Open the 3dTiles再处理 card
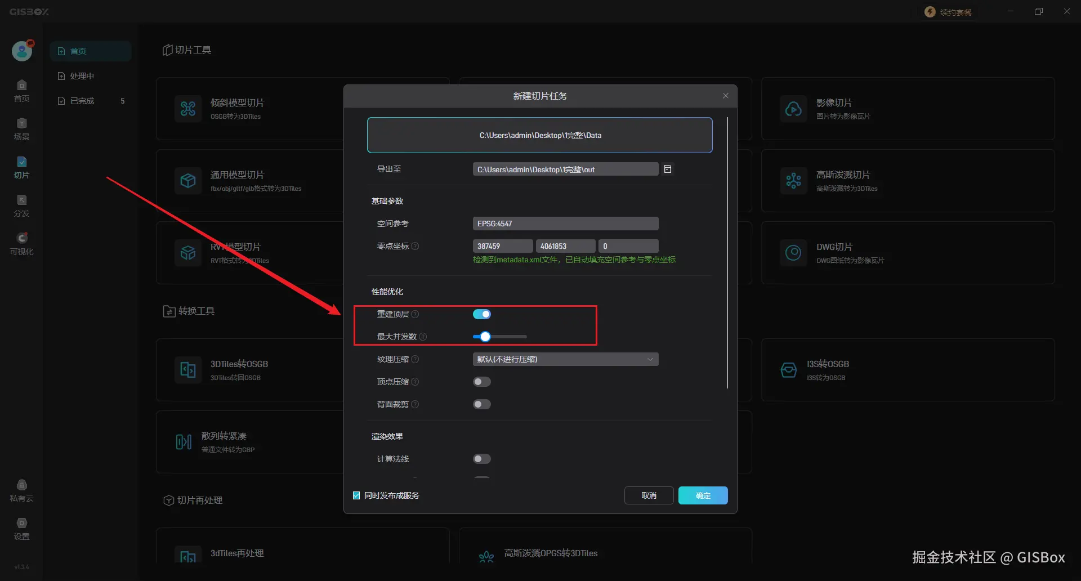Viewport: 1081px width, 581px height. [303, 545]
